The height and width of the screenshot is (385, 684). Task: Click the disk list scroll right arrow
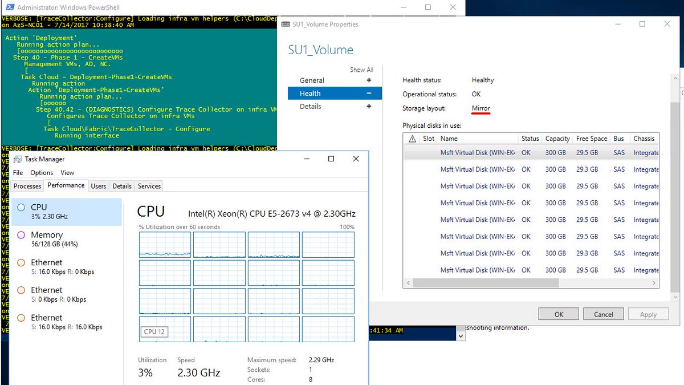point(654,283)
